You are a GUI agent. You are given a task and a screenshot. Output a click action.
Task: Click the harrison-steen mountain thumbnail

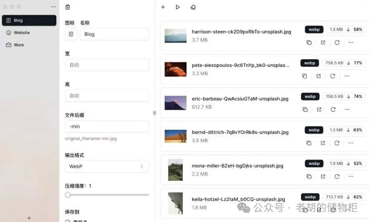click(175, 36)
